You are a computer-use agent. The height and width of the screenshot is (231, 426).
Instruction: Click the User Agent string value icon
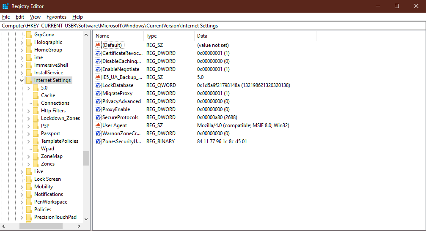[x=98, y=125]
